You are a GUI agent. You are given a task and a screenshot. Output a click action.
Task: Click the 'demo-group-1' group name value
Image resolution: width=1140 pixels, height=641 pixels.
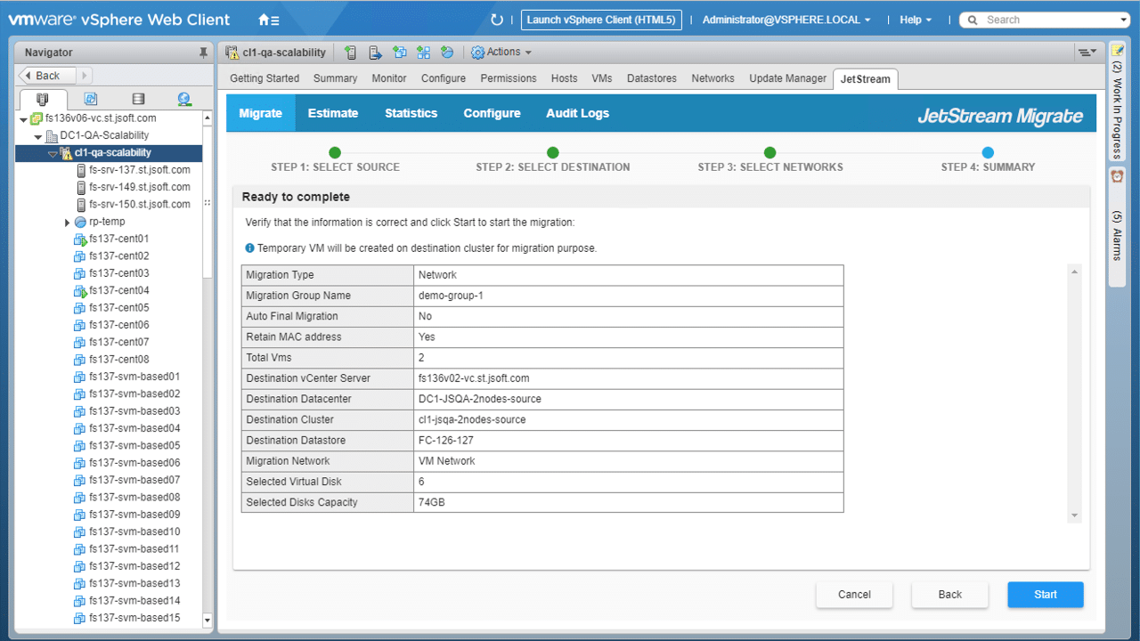451,296
